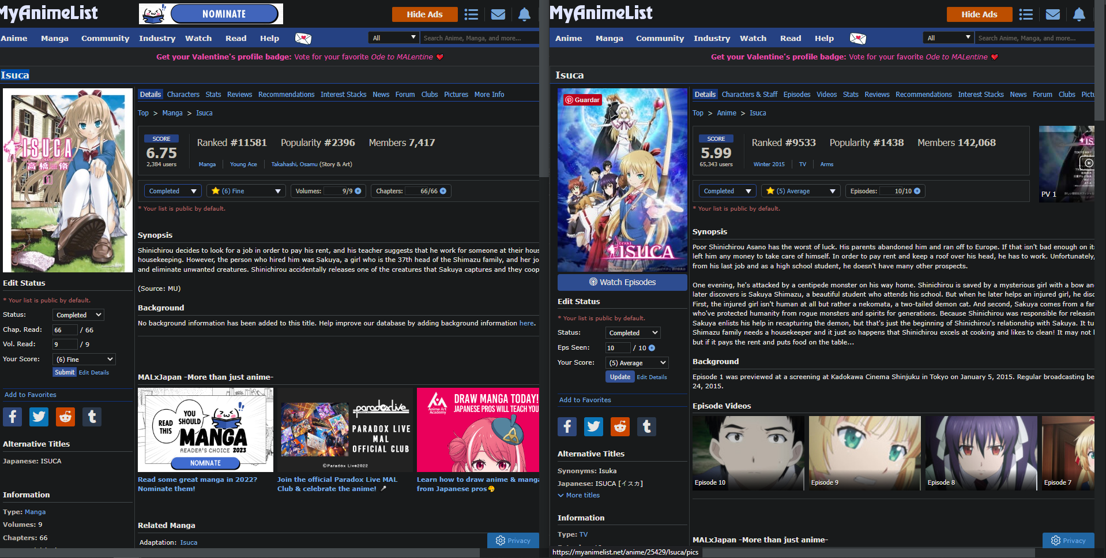This screenshot has width=1106, height=558.
Task: Click plus icon next to Eps Seen field
Action: point(652,348)
